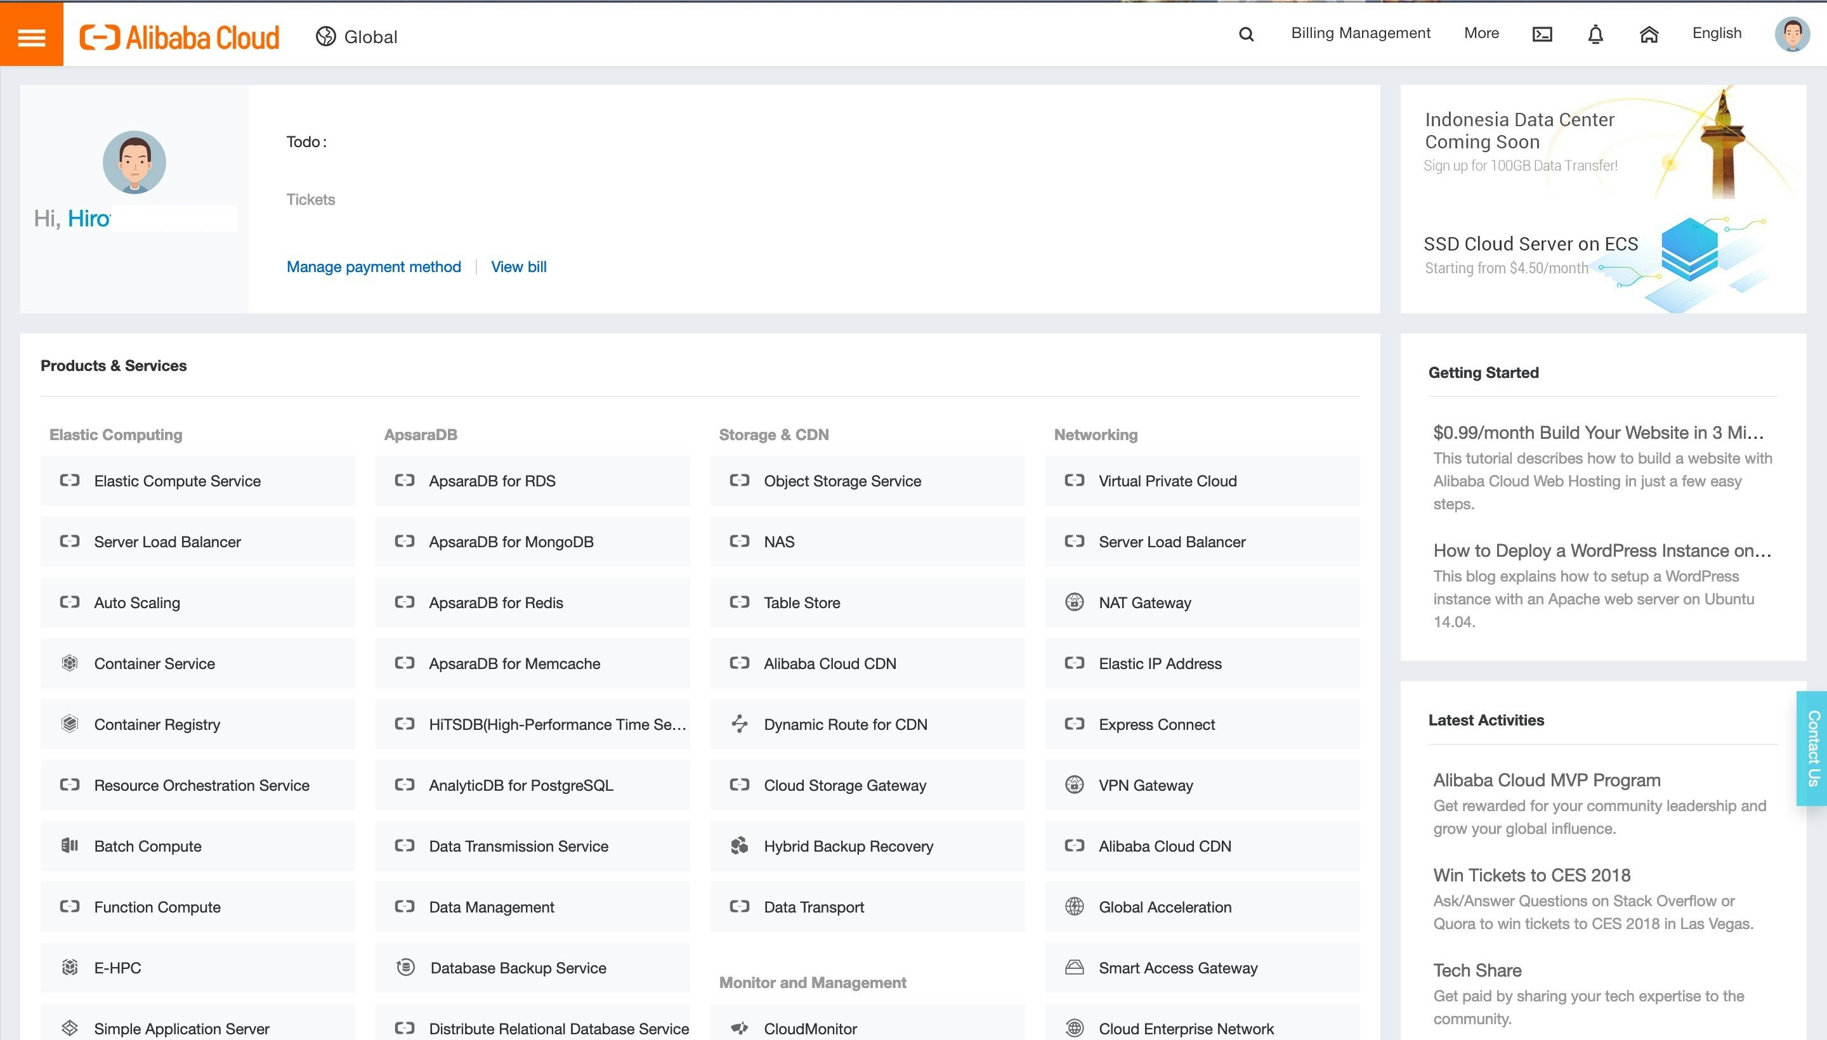This screenshot has width=1827, height=1040.
Task: Open ApsaraDB for Redis
Action: 532,602
